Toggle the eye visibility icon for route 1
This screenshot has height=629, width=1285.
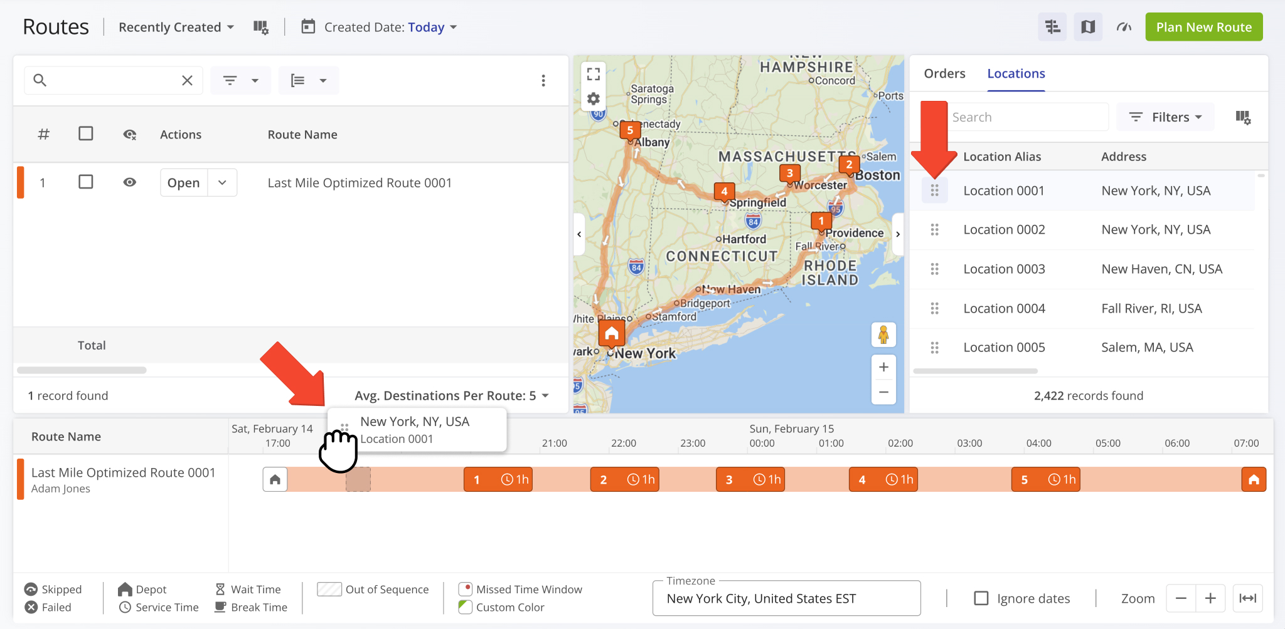(x=130, y=182)
